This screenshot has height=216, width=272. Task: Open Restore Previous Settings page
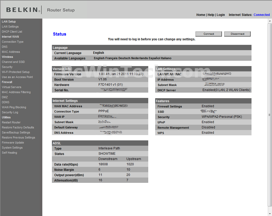(x=18, y=137)
